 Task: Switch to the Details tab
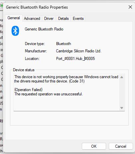pos(64,19)
